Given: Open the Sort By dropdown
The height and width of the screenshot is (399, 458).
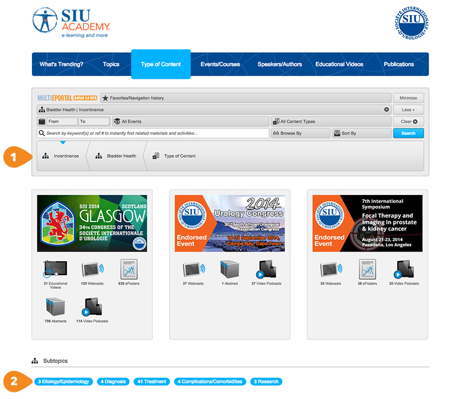Looking at the screenshot, I should (x=362, y=133).
